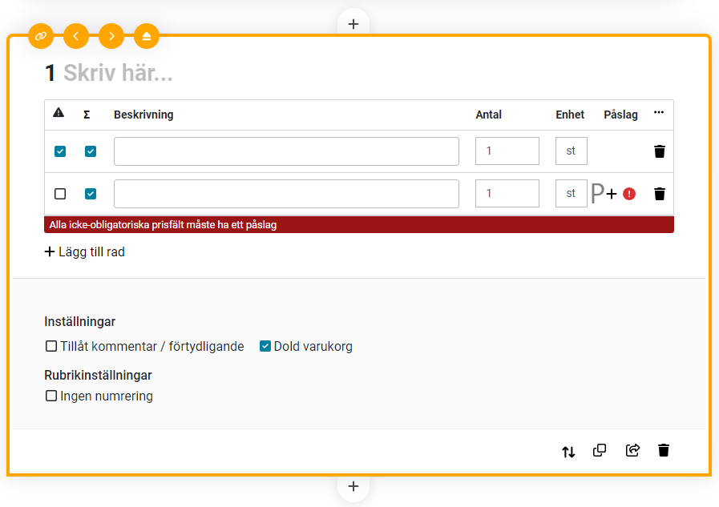Click the Inställningar heading
This screenshot has height=507, width=719.
80,321
